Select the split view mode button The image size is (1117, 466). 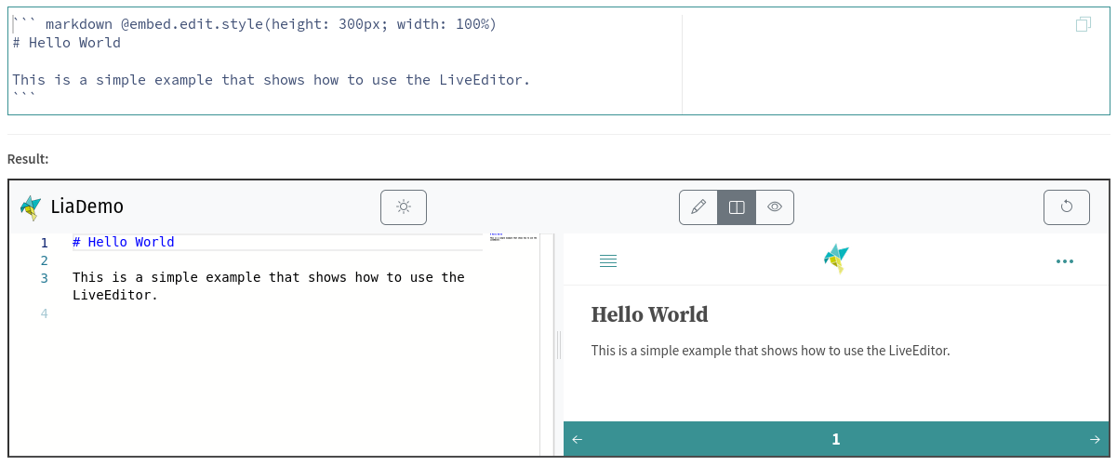point(737,206)
